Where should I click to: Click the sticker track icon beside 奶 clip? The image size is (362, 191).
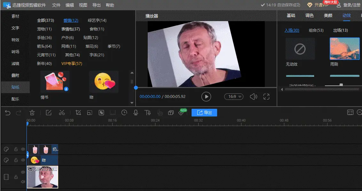(x=6, y=149)
